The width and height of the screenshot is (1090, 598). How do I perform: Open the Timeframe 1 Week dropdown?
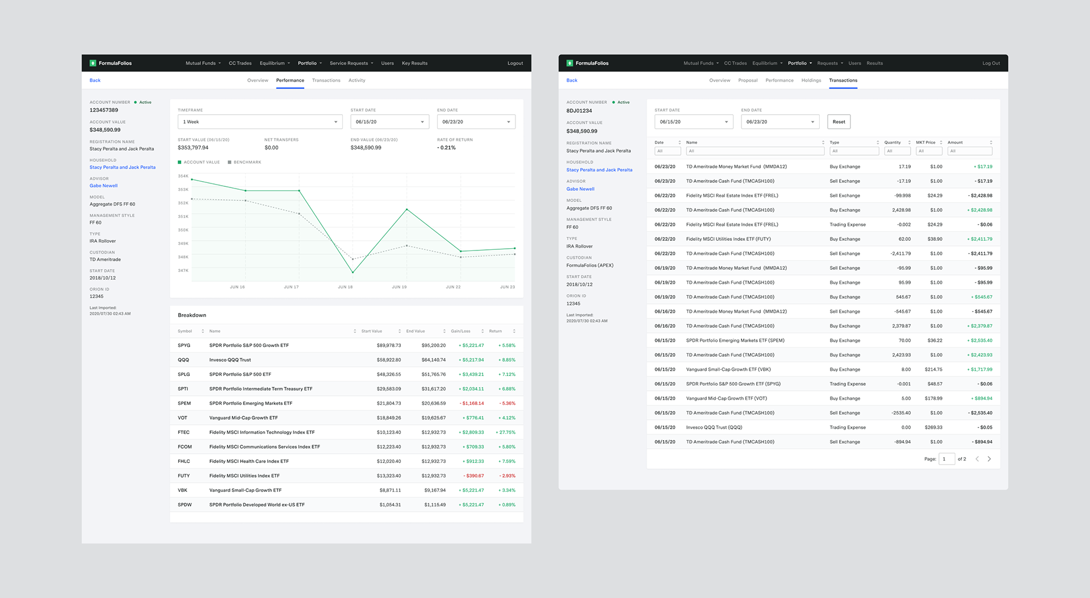coord(260,122)
